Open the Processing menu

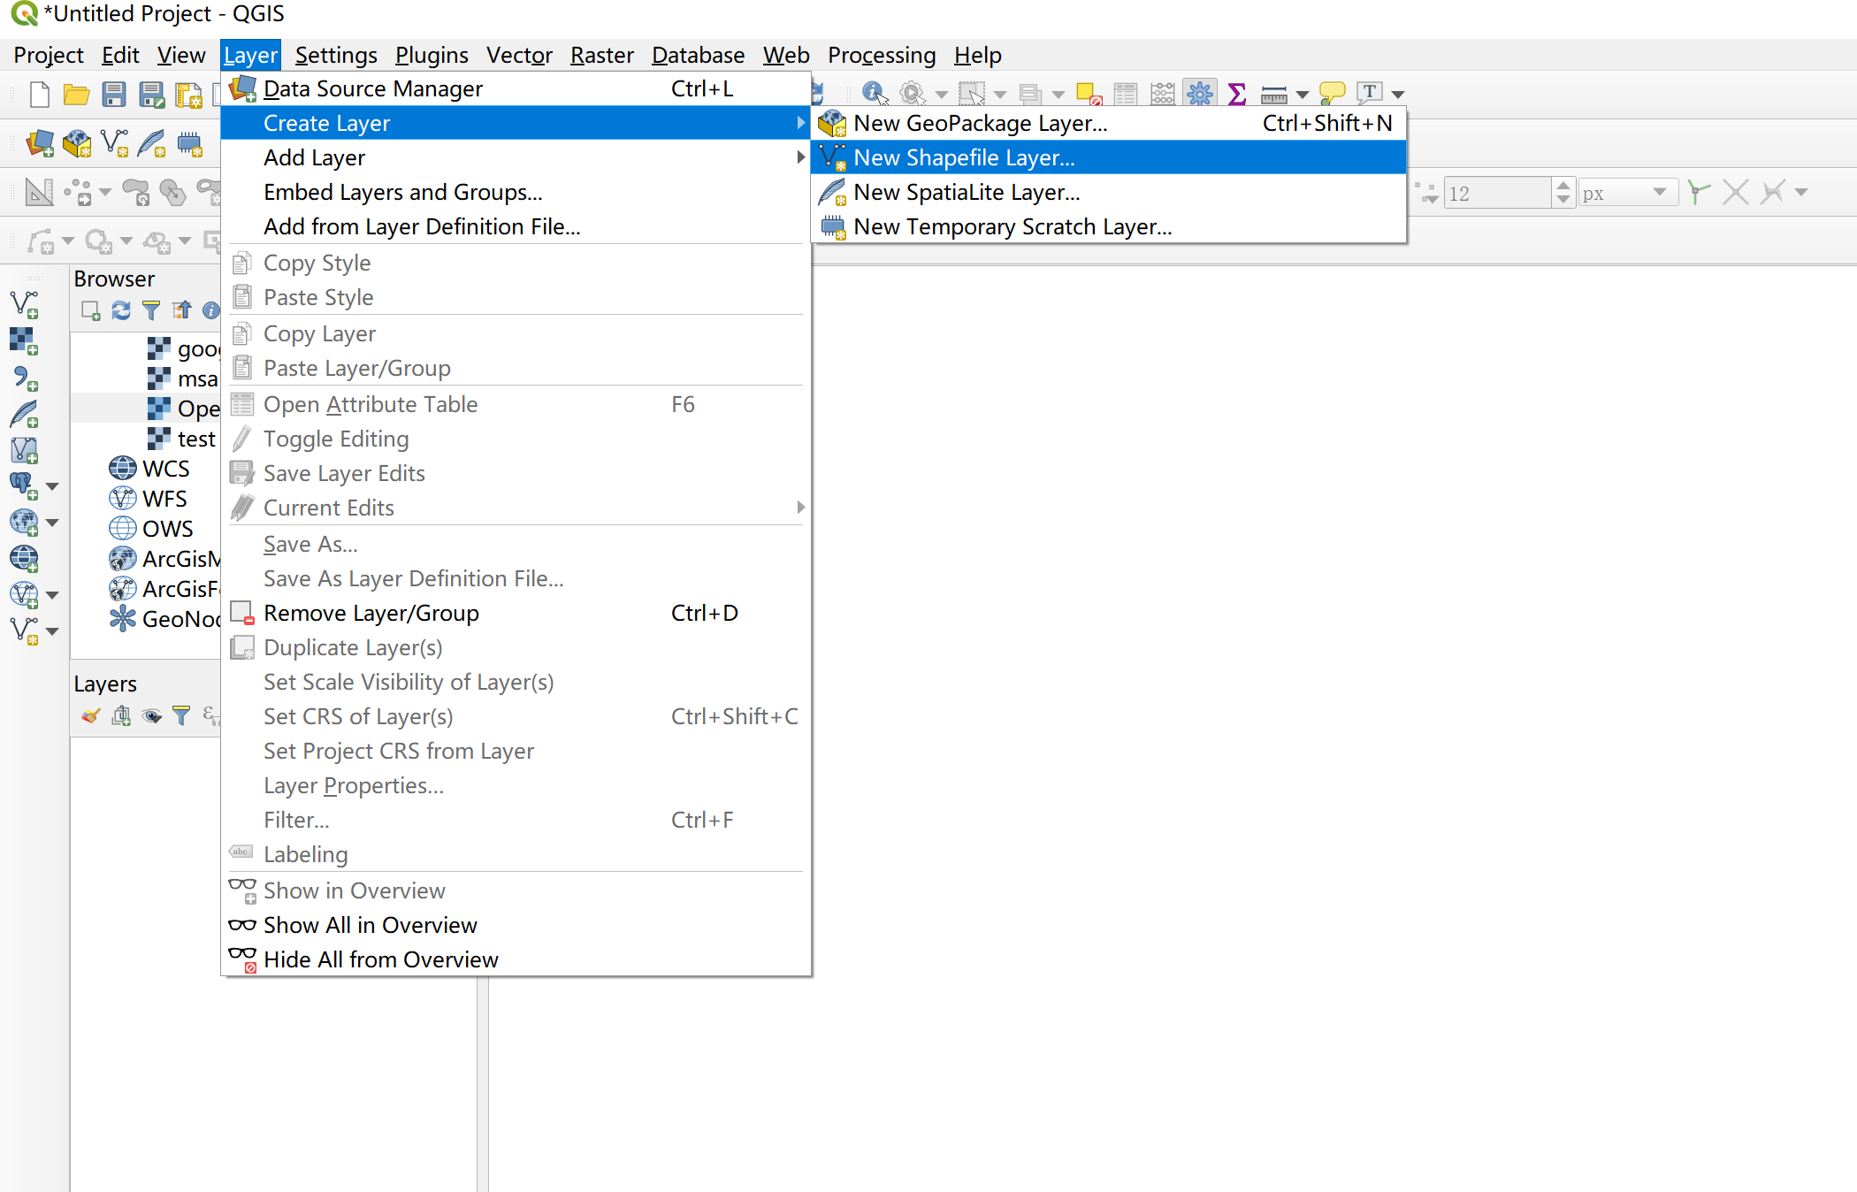point(881,55)
